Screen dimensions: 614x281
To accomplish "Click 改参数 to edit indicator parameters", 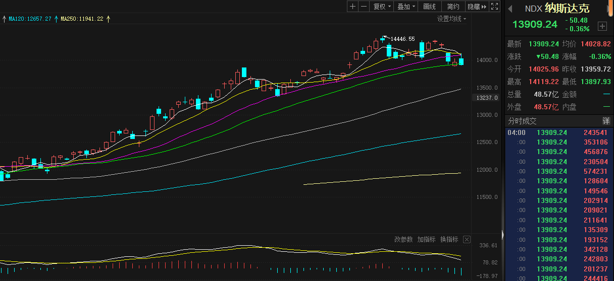I will [403, 239].
